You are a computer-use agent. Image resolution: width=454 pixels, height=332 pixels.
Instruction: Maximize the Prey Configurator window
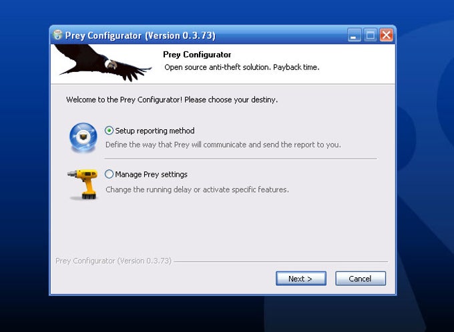[x=370, y=35]
